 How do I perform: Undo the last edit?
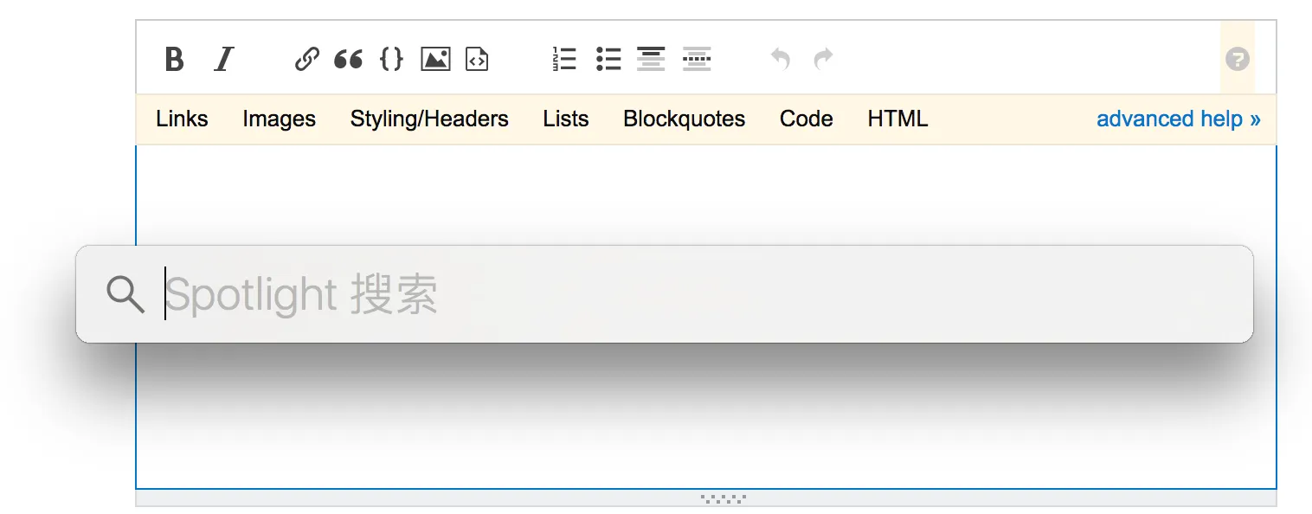781,59
